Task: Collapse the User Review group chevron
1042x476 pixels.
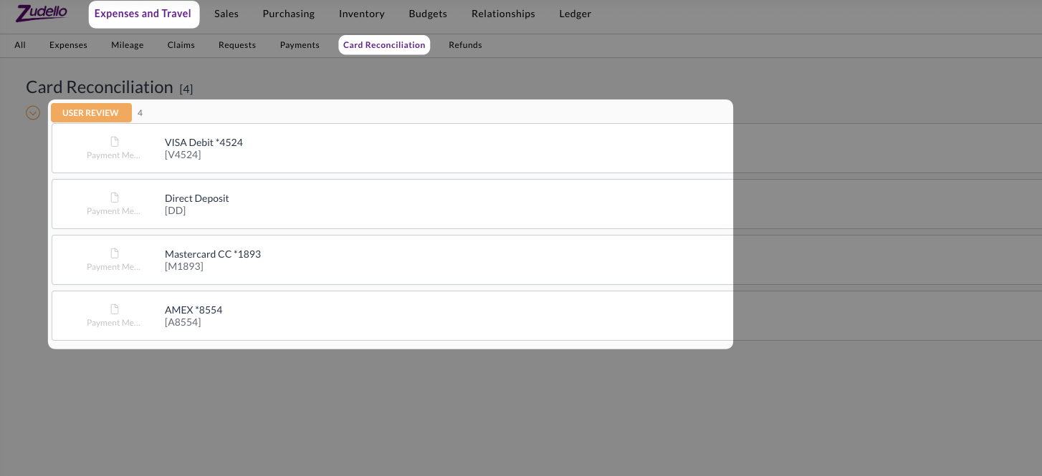Action: click(33, 112)
